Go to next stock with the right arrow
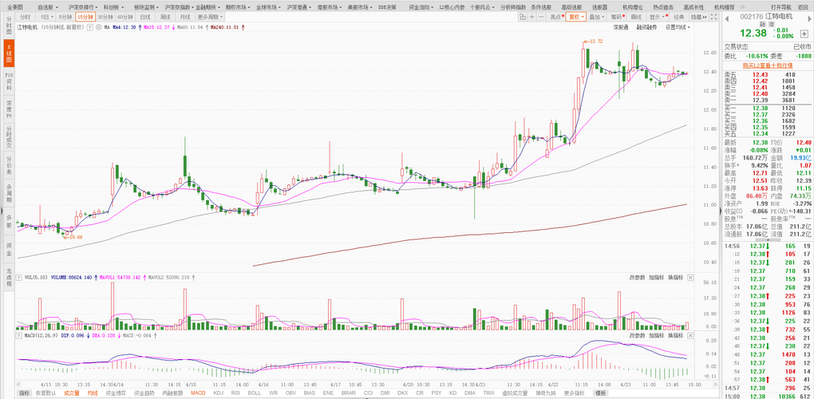Screen dimensions: 814x399 (x=810, y=19)
